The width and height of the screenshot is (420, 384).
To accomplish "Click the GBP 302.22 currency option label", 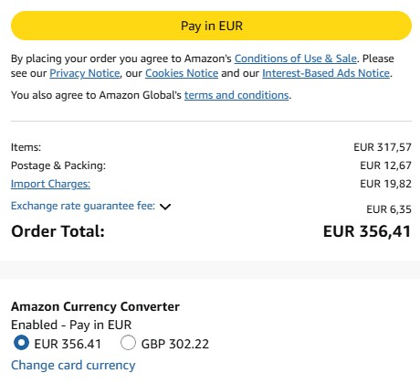I will tap(175, 344).
